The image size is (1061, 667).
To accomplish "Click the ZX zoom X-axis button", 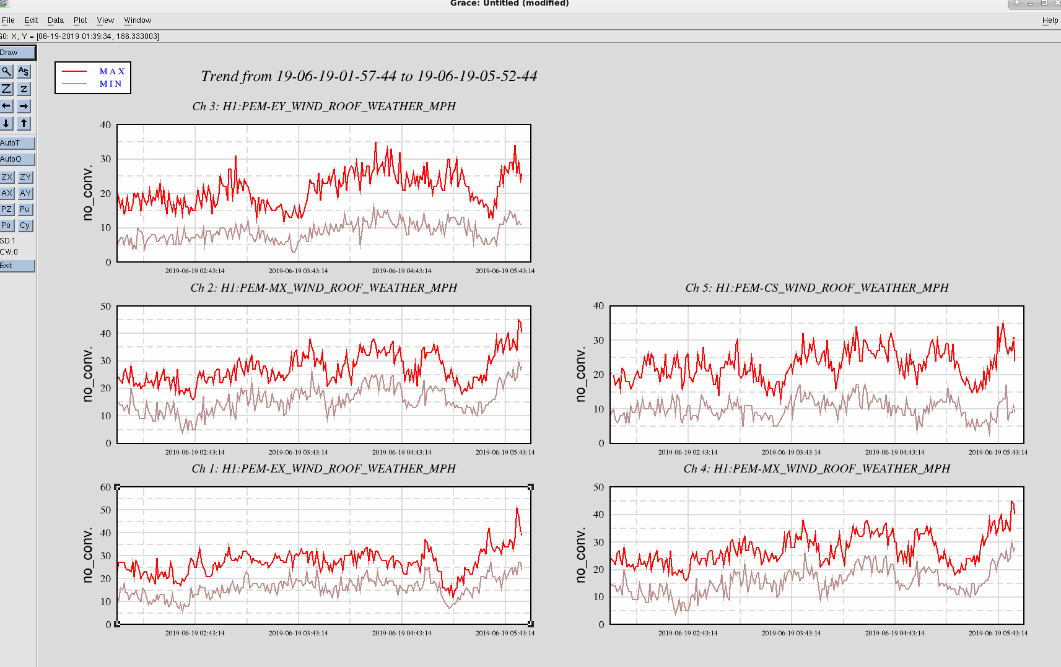I will [7, 177].
